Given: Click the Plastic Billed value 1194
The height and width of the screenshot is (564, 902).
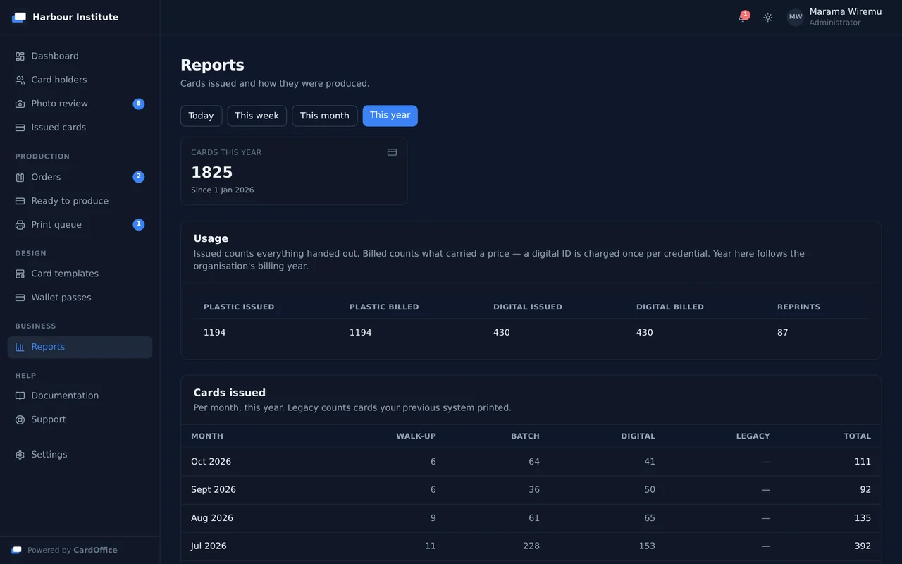Looking at the screenshot, I should [x=360, y=332].
